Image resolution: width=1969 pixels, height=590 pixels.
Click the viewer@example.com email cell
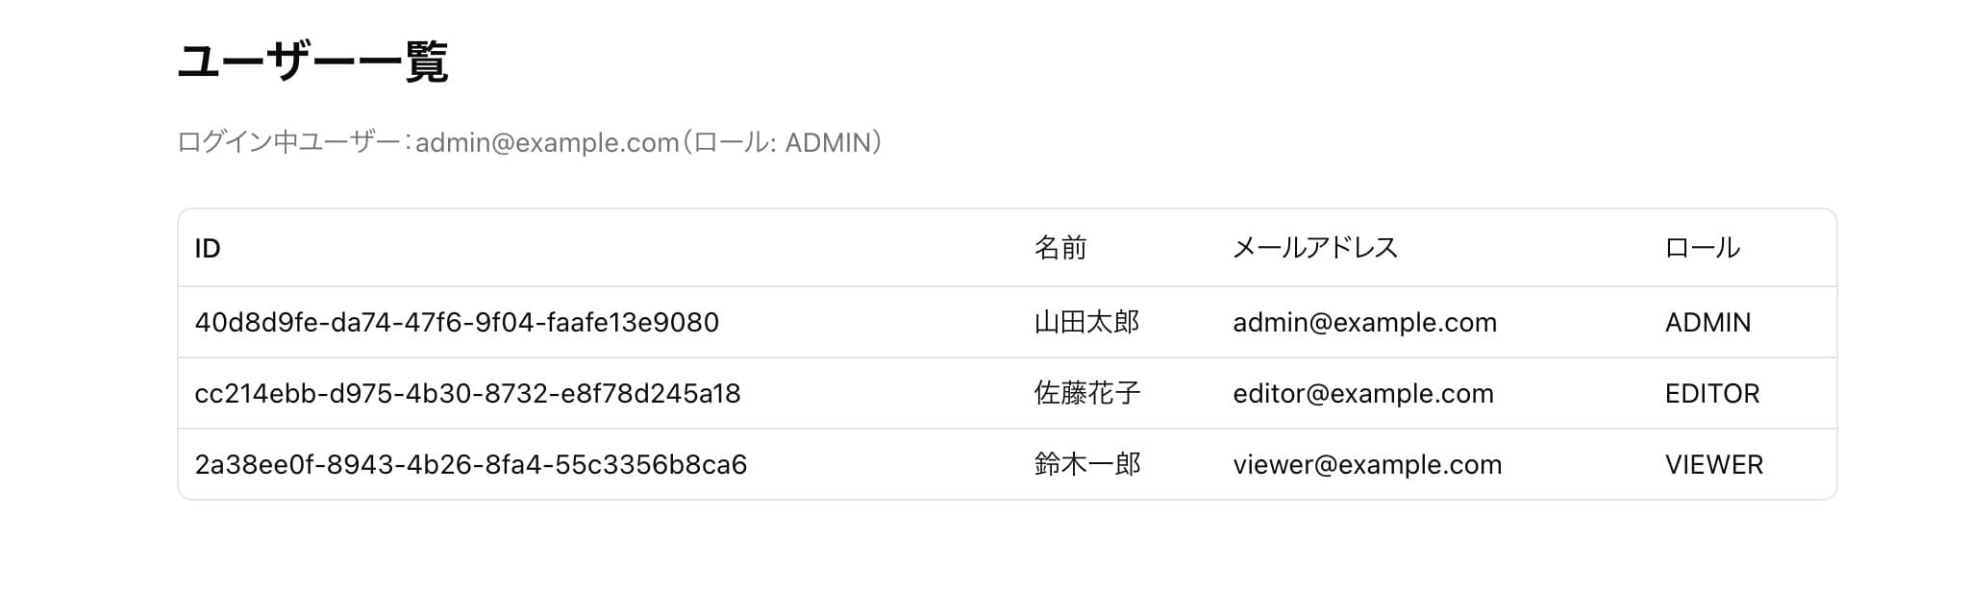tap(1367, 464)
